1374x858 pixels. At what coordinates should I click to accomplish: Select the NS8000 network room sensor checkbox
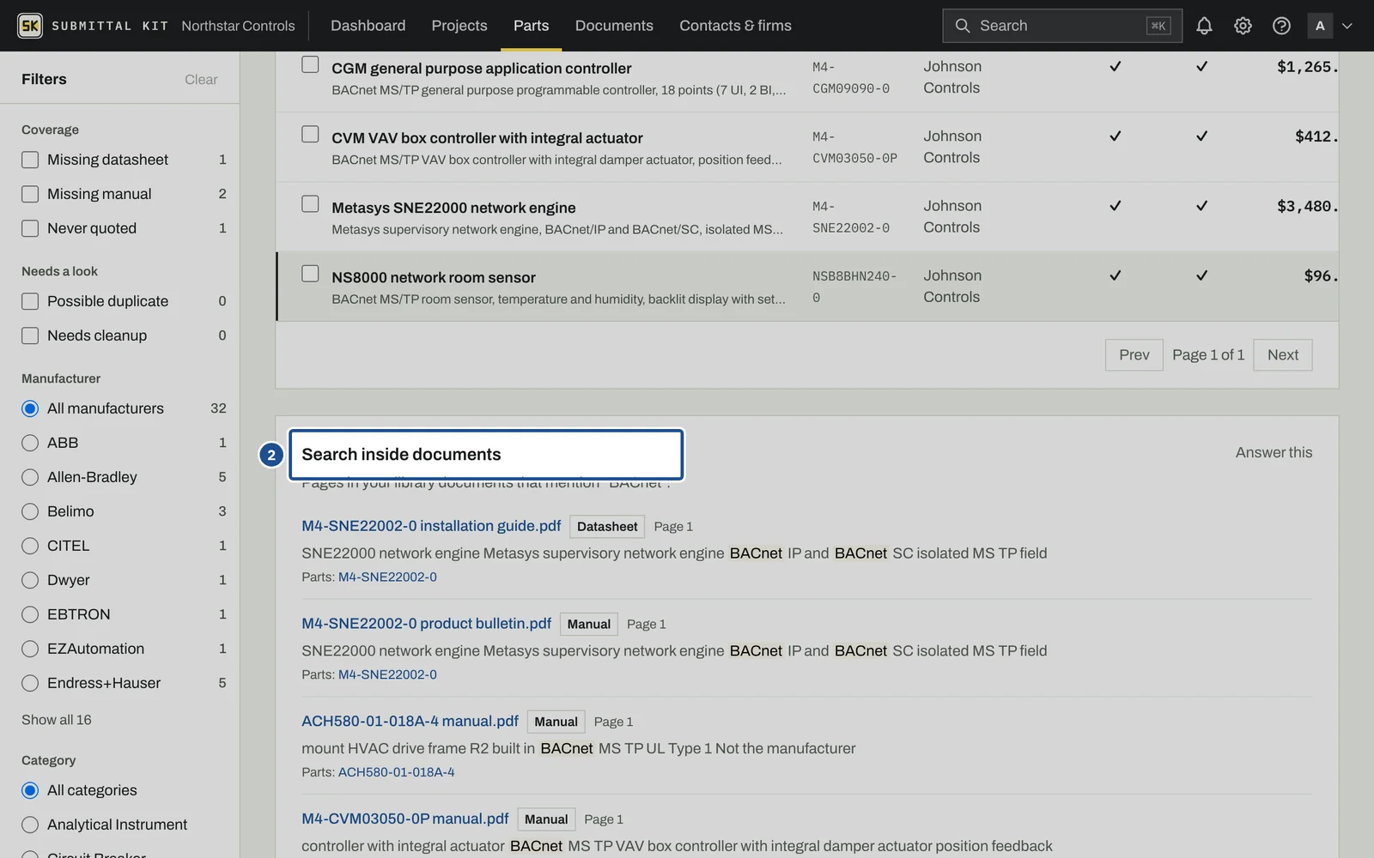pyautogui.click(x=310, y=273)
